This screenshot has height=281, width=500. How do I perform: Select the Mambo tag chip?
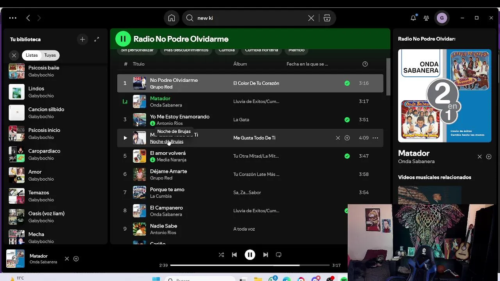296,50
